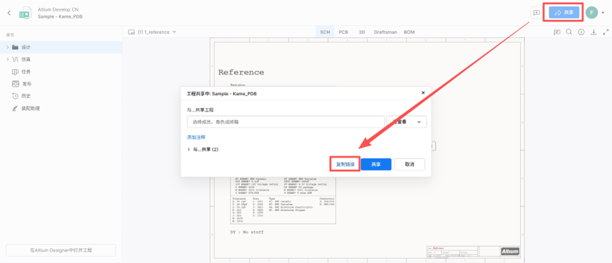Click the search magnifier icon

pos(569,32)
